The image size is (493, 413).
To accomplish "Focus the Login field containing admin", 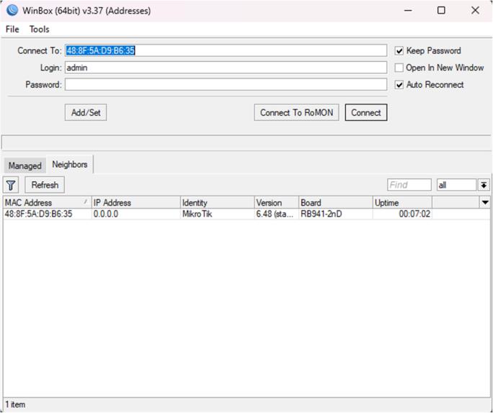I will [226, 68].
